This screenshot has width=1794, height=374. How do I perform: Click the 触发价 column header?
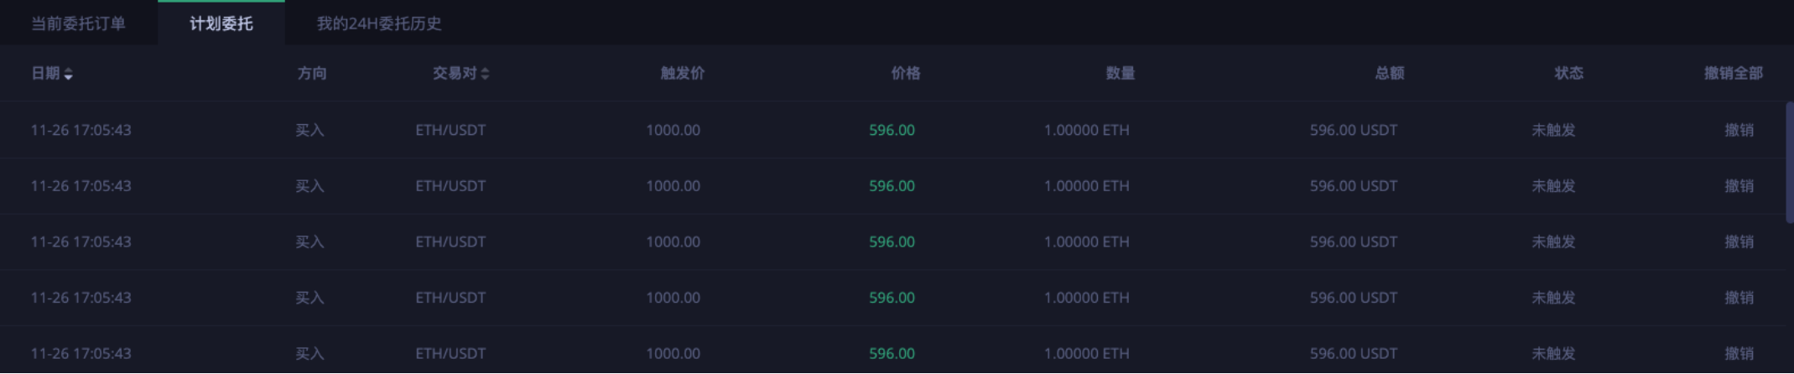pyautogui.click(x=682, y=74)
